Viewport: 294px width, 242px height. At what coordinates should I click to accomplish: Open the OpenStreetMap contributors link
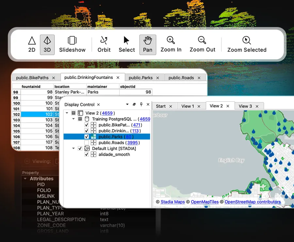(253, 202)
